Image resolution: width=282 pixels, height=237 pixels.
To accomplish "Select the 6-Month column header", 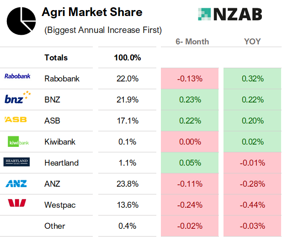I will click(192, 42).
